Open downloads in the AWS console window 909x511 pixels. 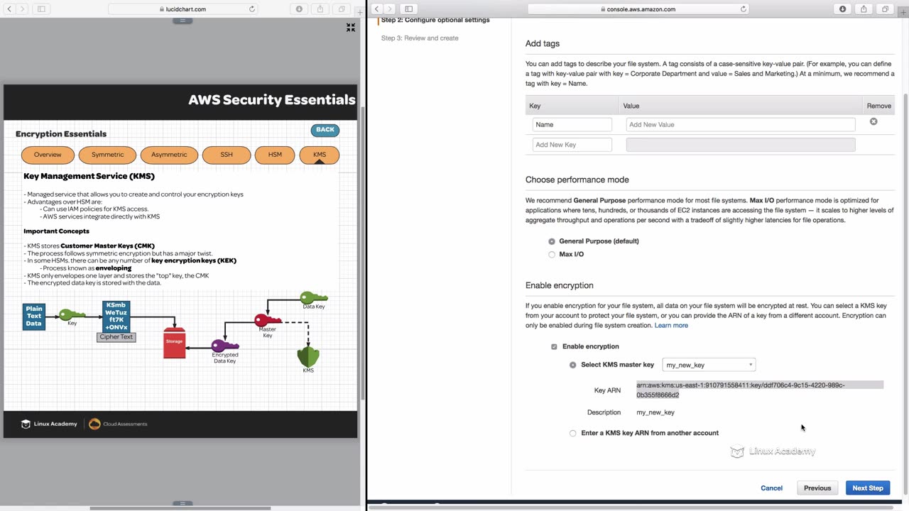[x=843, y=9]
